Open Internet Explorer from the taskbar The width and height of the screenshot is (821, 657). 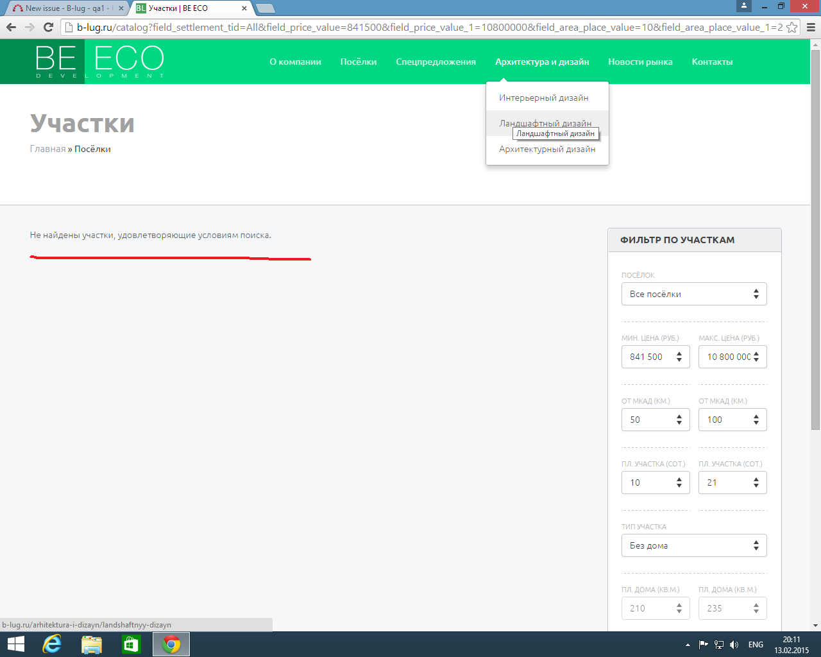(51, 644)
